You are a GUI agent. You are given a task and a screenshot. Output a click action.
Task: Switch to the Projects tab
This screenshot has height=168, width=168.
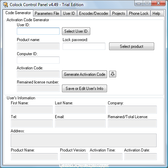119,13
